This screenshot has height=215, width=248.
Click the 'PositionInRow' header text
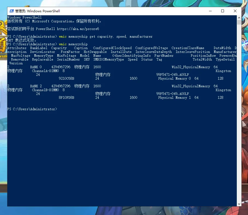[x=203, y=56]
